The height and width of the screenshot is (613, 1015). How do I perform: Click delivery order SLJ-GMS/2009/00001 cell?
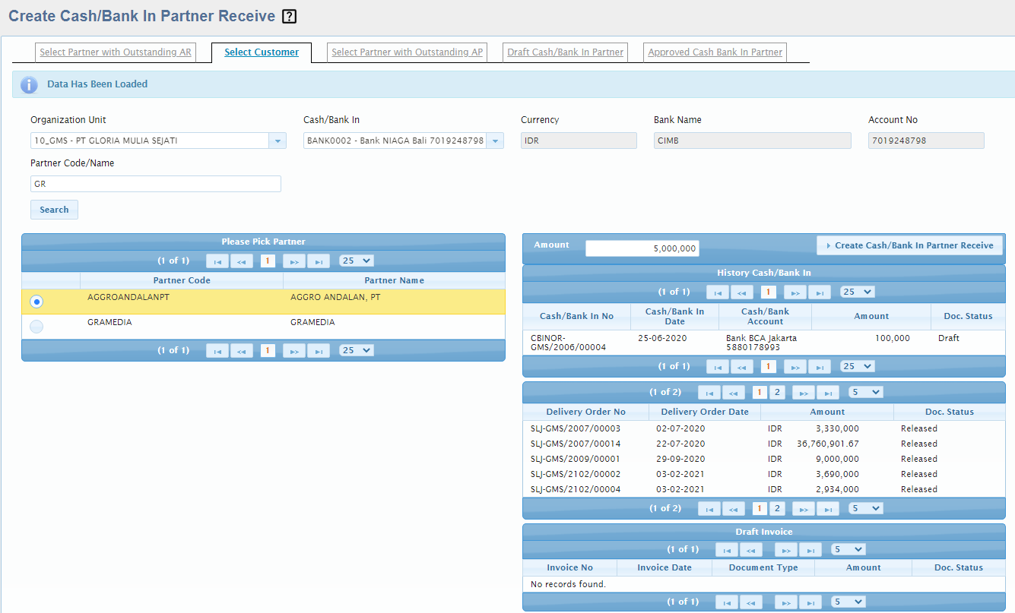click(x=576, y=459)
